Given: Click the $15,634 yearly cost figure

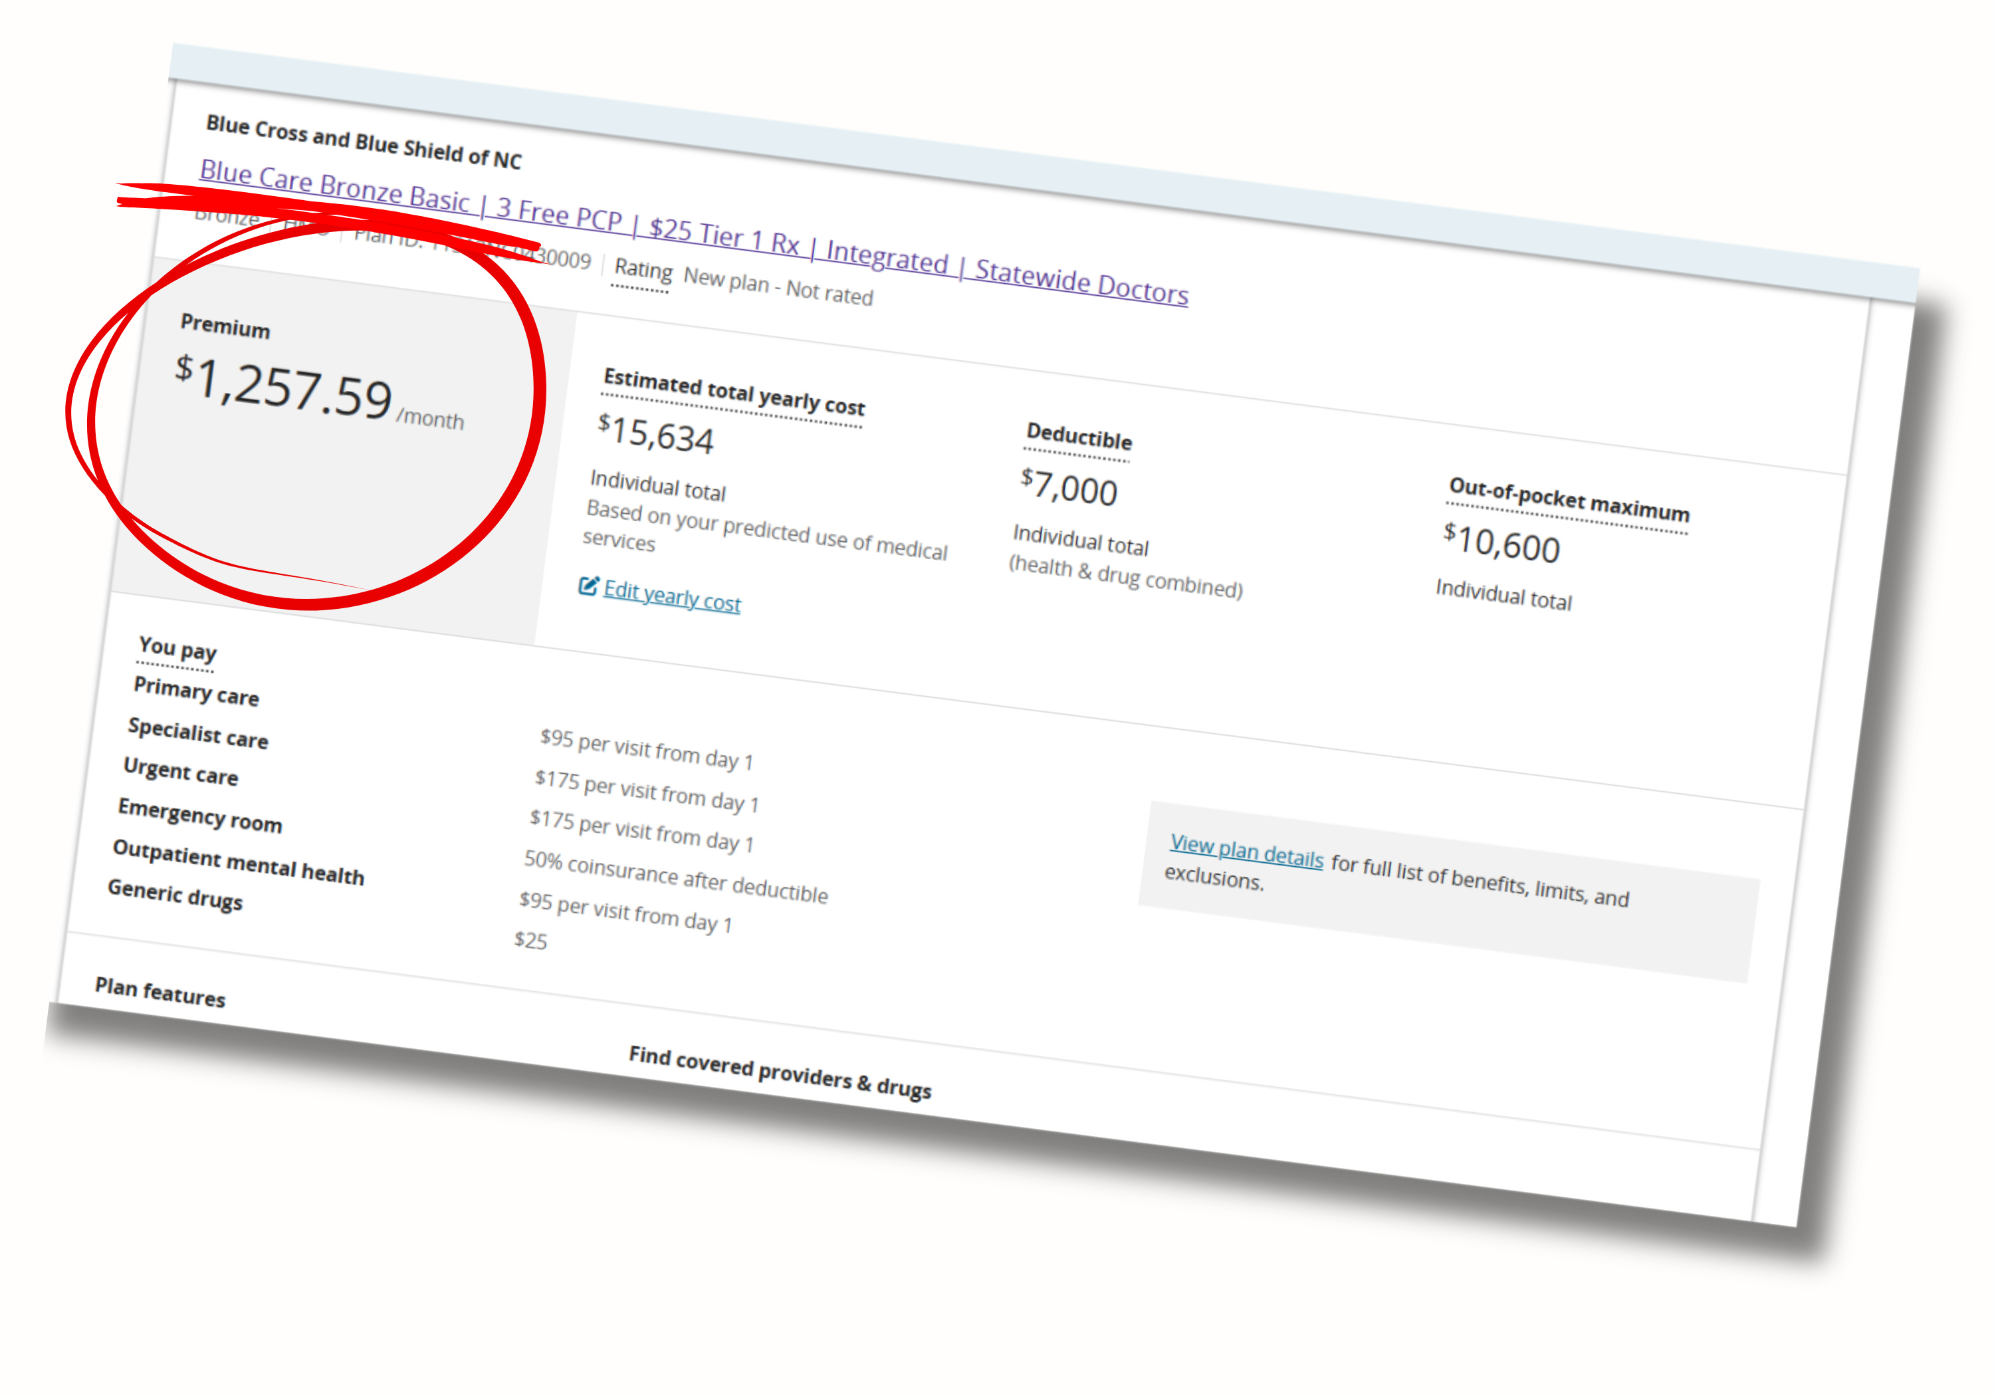Looking at the screenshot, I should (657, 434).
